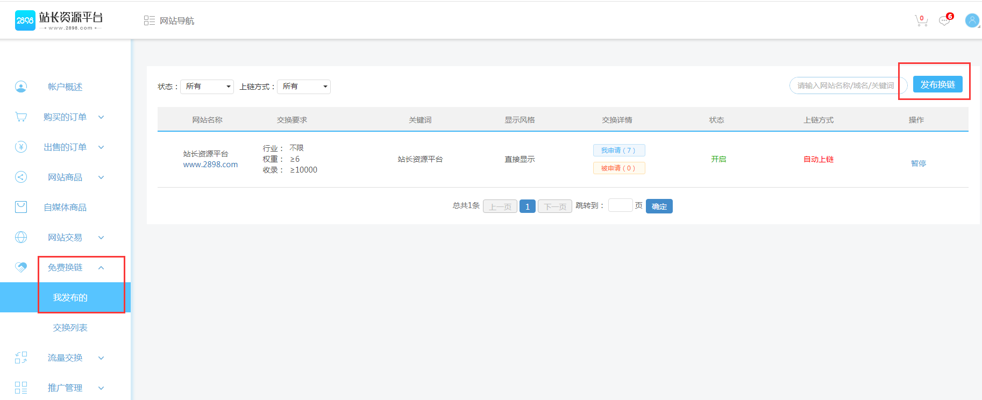Click the shopping cart icon in header
The image size is (982, 400).
pyautogui.click(x=921, y=21)
